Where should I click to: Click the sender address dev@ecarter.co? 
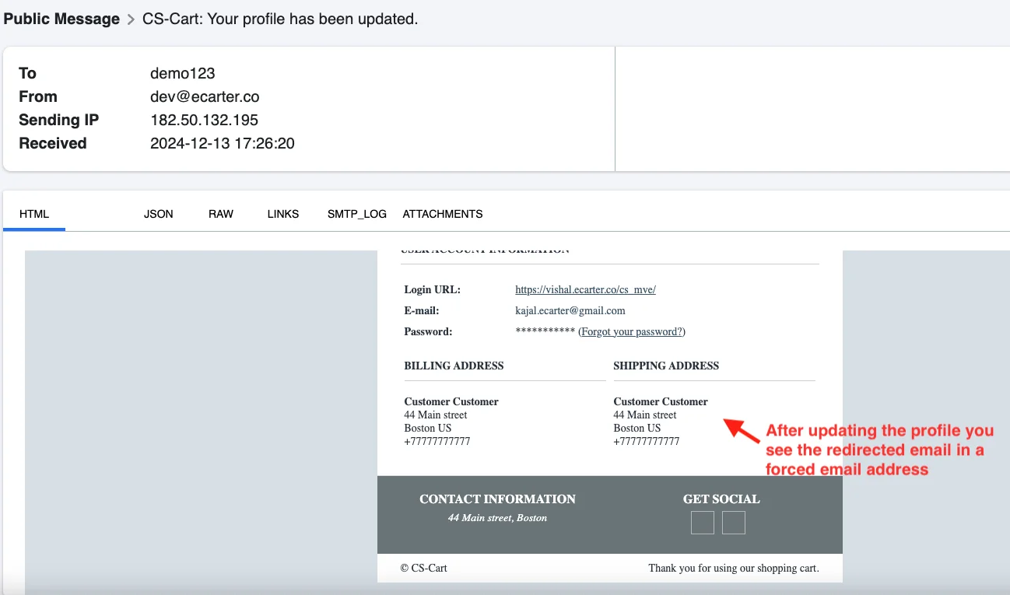tap(205, 96)
